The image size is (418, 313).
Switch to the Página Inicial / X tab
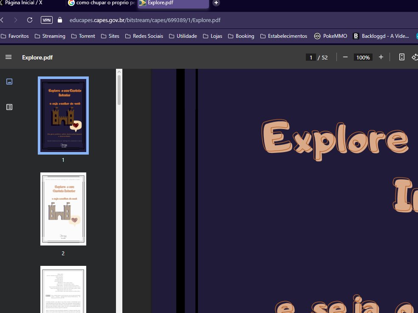coord(32,3)
